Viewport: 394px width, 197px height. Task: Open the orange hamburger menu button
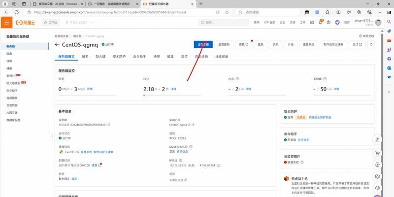[x=7, y=22]
